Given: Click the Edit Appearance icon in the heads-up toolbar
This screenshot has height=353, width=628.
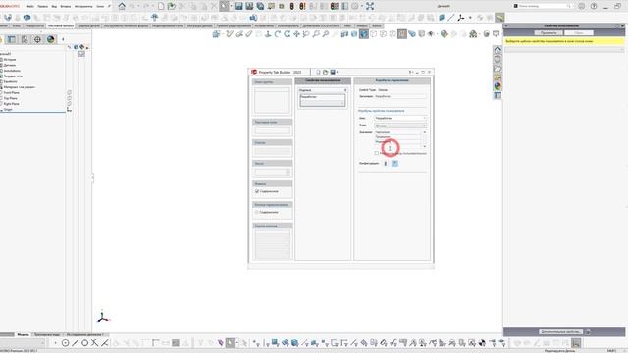Looking at the screenshot, I should point(444,34).
